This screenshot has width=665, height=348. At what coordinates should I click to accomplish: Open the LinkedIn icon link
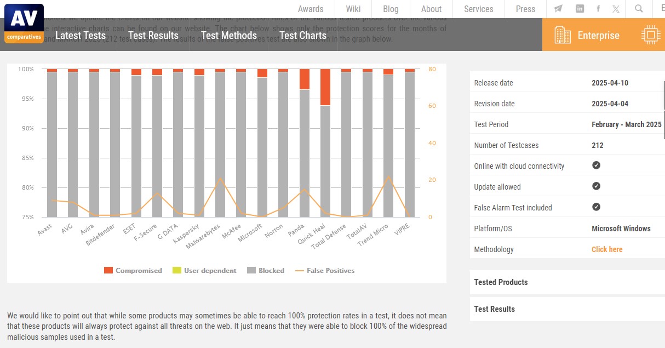[x=580, y=9]
